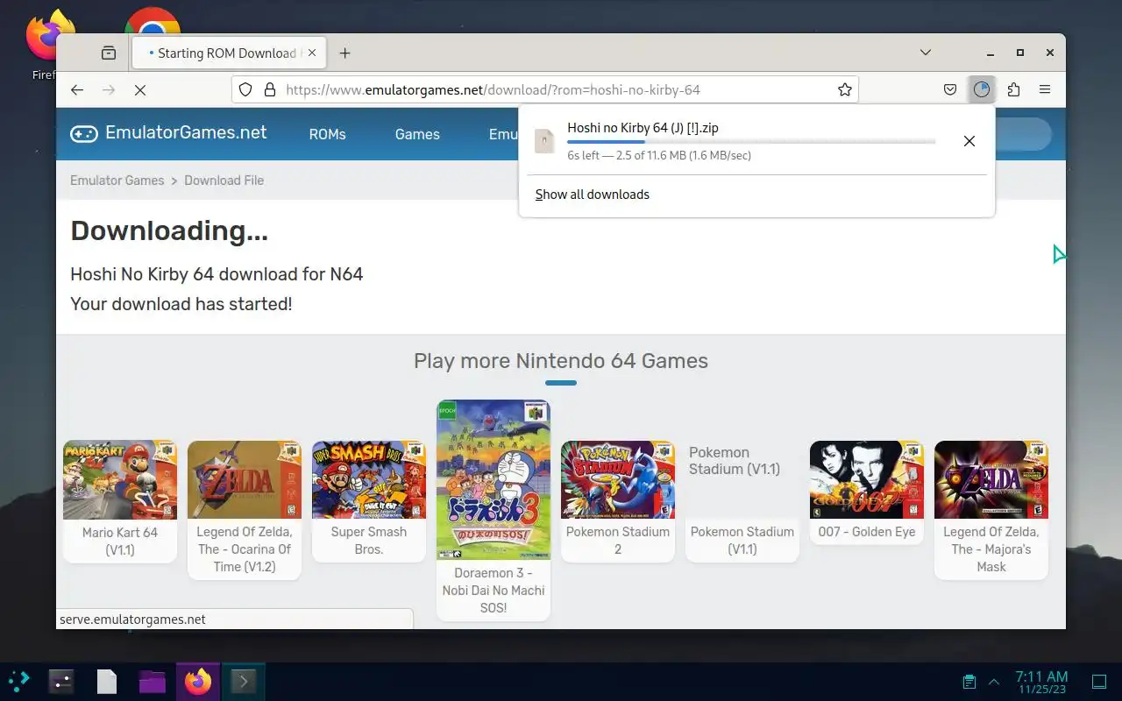Image resolution: width=1122 pixels, height=701 pixels.
Task: Expand the system tray hidden icons arrow
Action: tap(994, 682)
